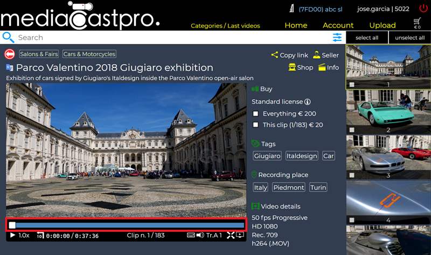
Task: Click the Car tag
Action: (328, 156)
